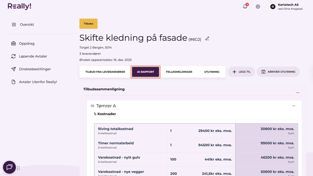Click quantity 100 in nytt gulv row

click(173, 160)
